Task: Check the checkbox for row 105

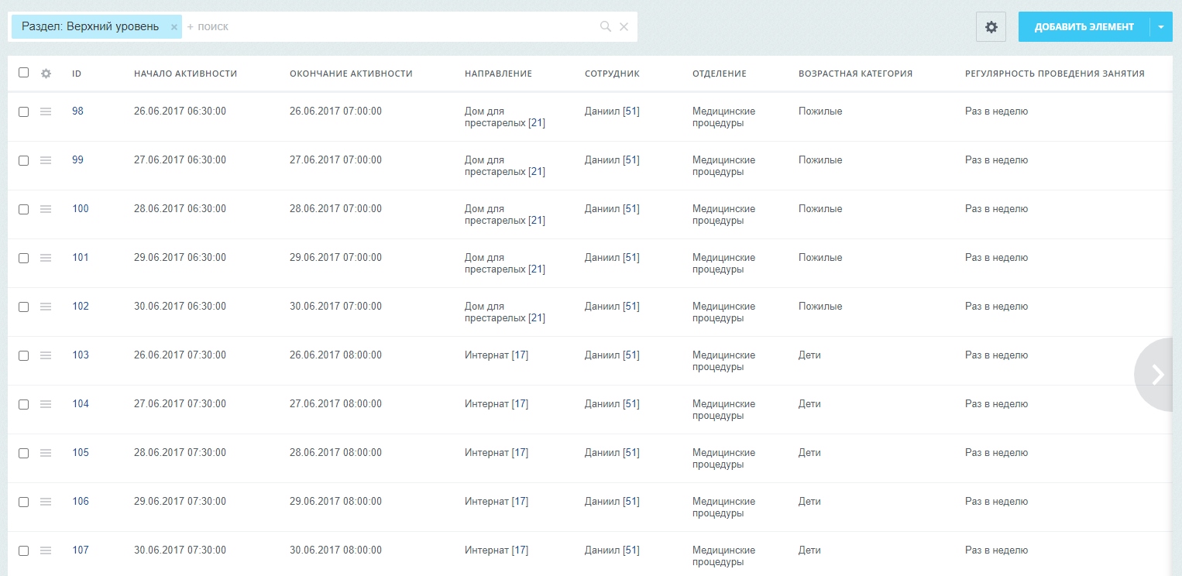Action: (23, 453)
